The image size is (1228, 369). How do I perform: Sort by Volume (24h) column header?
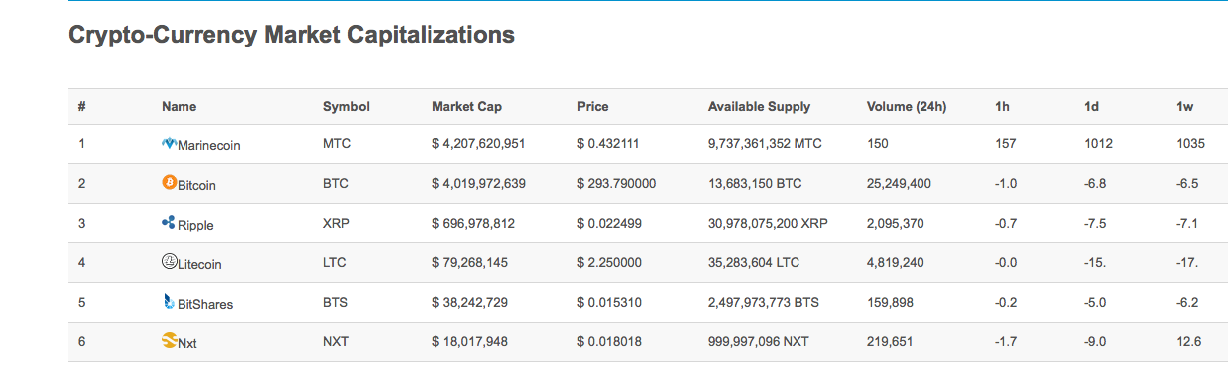pyautogui.click(x=907, y=106)
